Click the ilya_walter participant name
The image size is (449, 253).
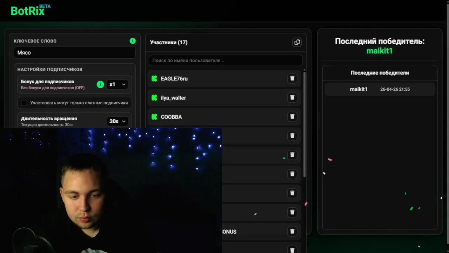pyautogui.click(x=173, y=98)
